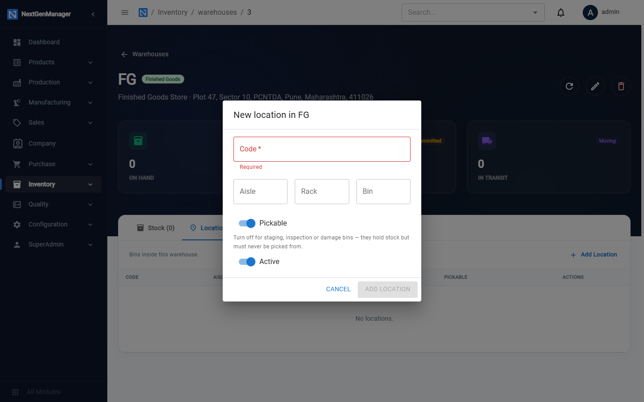Toggle the Active switch off

247,262
